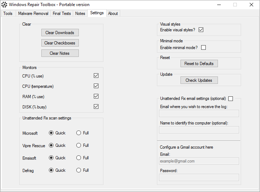Click Reset to Defaults button
This screenshot has width=260, height=192.
tap(199, 64)
